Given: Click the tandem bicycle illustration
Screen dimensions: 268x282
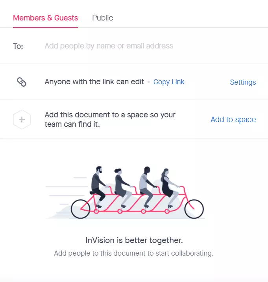Looking at the screenshot, I should (126, 193).
